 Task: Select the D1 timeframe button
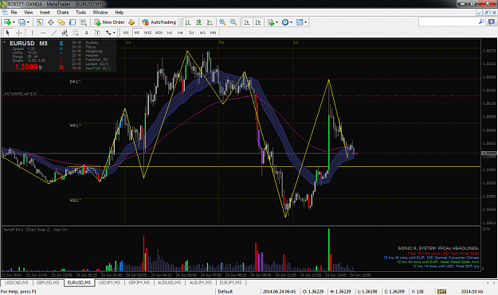pos(191,33)
